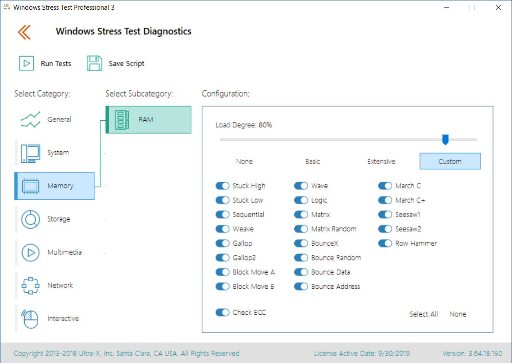Image resolution: width=512 pixels, height=363 pixels.
Task: Close the Windows Stress Test window
Action: tap(498, 7)
